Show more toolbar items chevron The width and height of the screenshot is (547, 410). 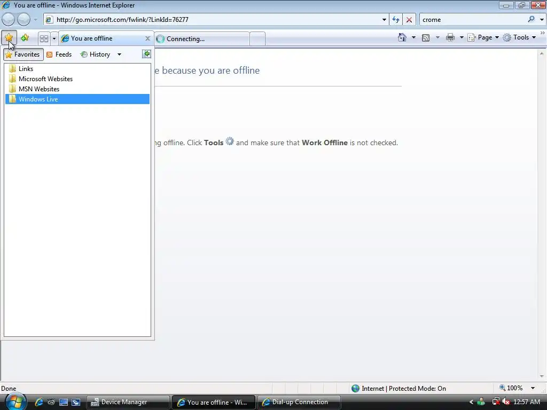tap(543, 33)
